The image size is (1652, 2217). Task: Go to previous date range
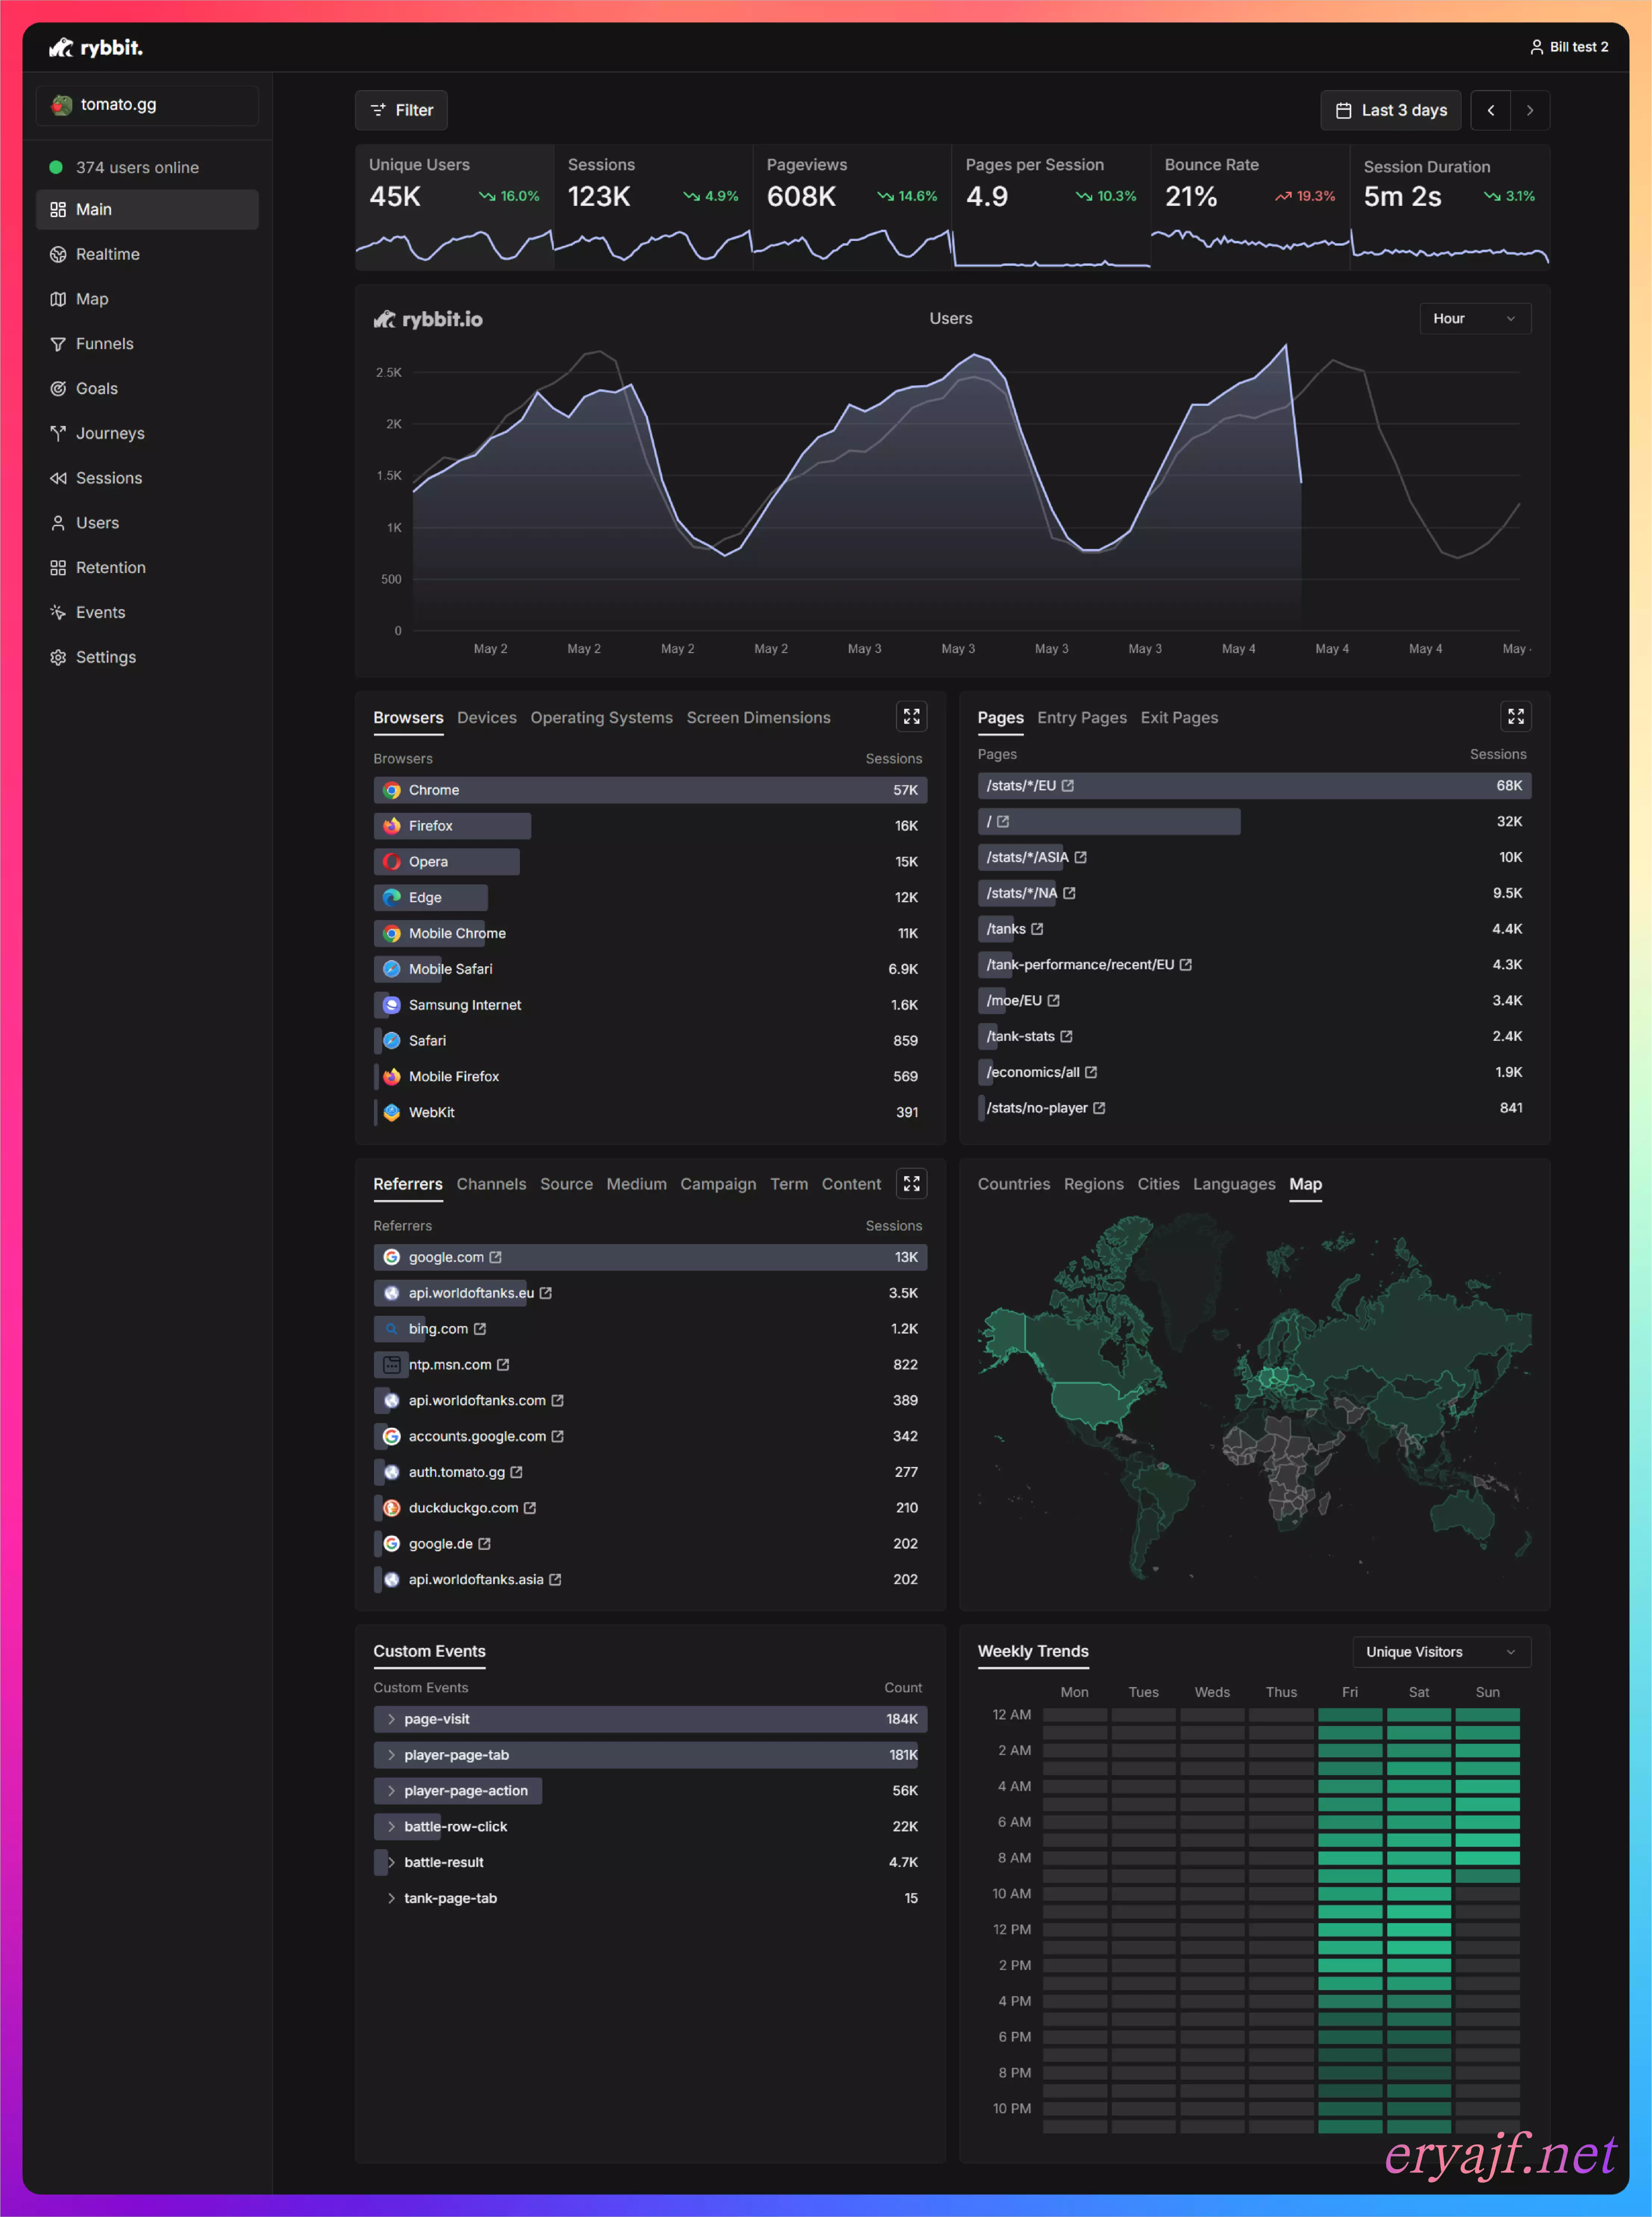[1491, 110]
